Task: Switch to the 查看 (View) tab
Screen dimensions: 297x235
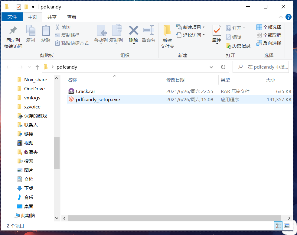Action: click(72, 17)
